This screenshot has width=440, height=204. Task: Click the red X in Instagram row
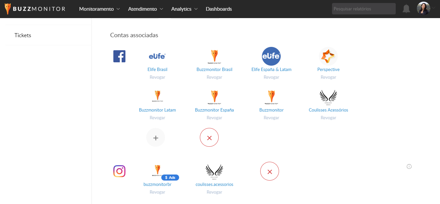click(270, 171)
